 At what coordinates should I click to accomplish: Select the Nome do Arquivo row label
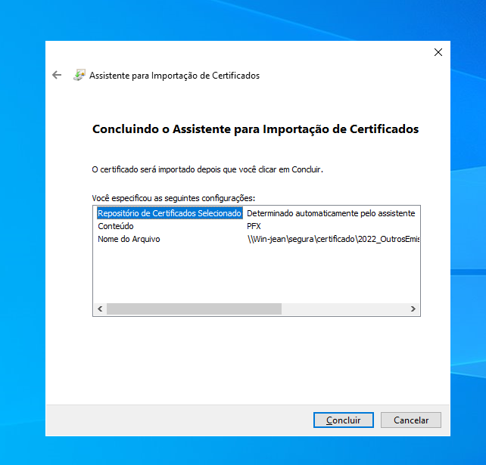pyautogui.click(x=129, y=240)
